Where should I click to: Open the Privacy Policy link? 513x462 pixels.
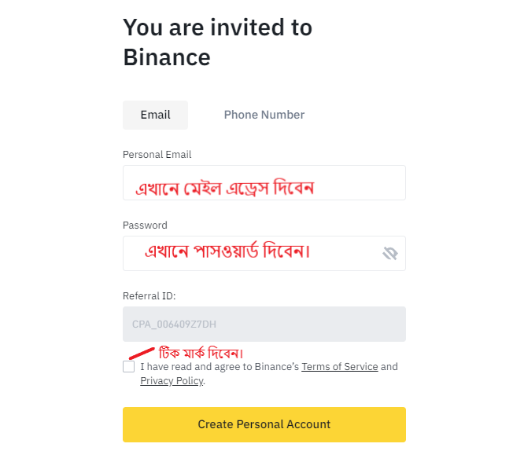(x=172, y=381)
